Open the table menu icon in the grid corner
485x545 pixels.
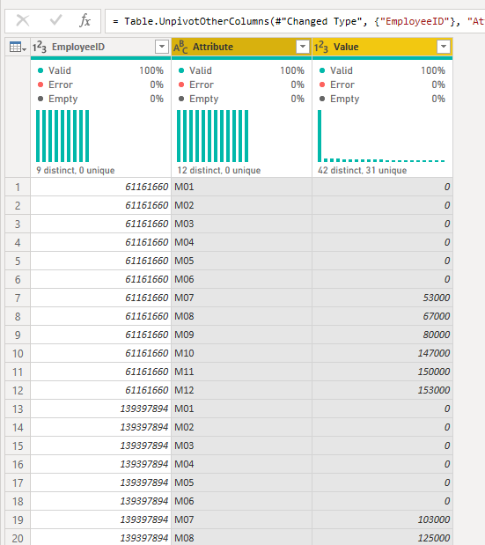point(18,47)
